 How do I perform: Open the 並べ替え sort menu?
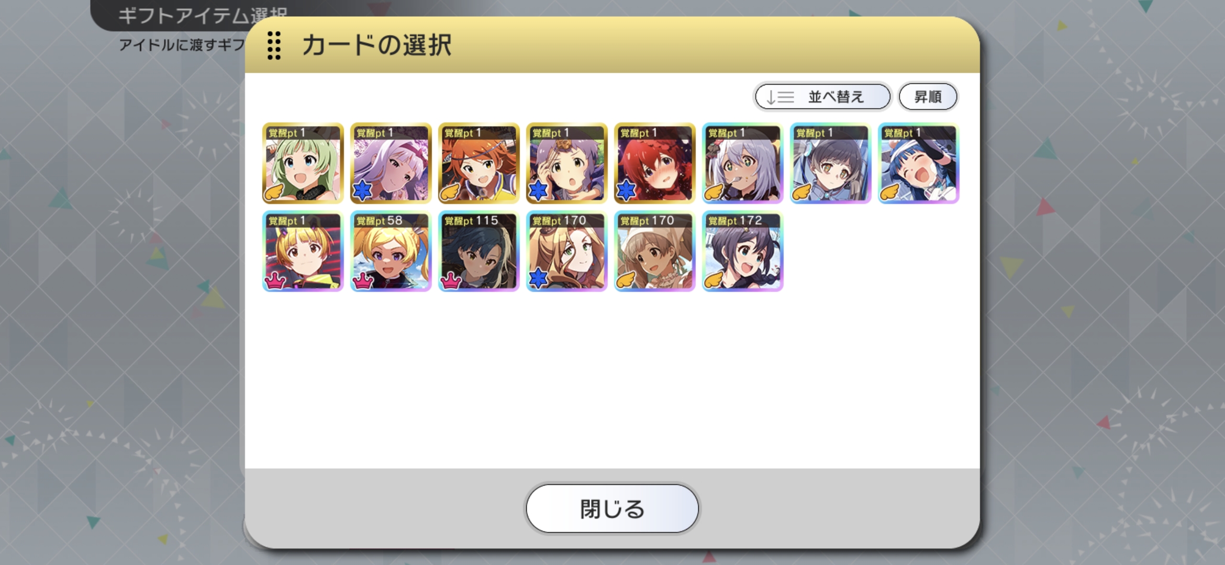822,97
